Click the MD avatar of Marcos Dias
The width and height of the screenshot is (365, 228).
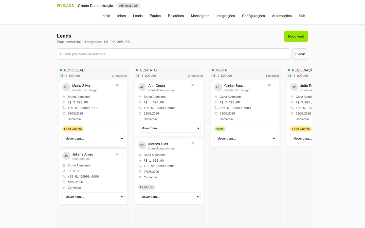[142, 145]
